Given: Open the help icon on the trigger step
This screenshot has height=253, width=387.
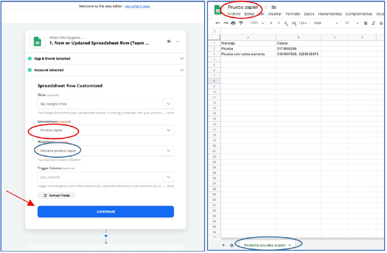Looking at the screenshot, I should (169, 41).
